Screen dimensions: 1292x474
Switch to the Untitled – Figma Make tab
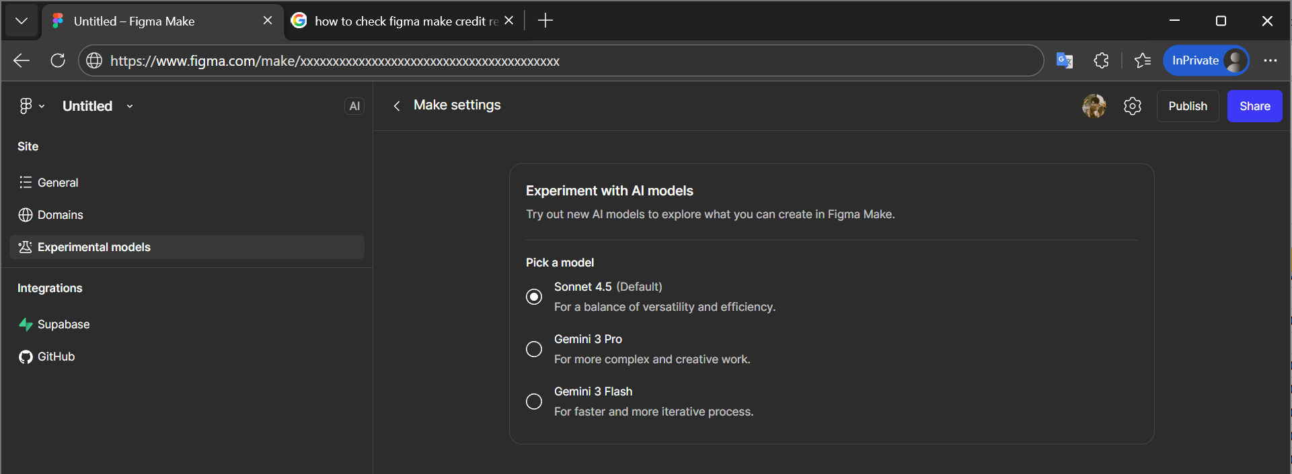pyautogui.click(x=163, y=21)
